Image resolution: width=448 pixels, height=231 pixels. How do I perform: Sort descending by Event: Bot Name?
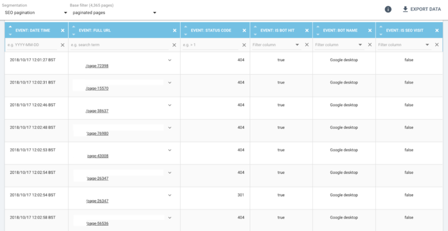click(x=318, y=34)
